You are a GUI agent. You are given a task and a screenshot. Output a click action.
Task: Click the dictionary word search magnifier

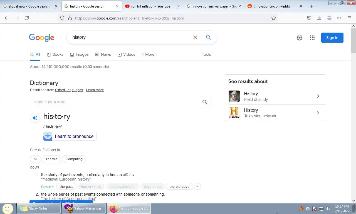pyautogui.click(x=205, y=102)
